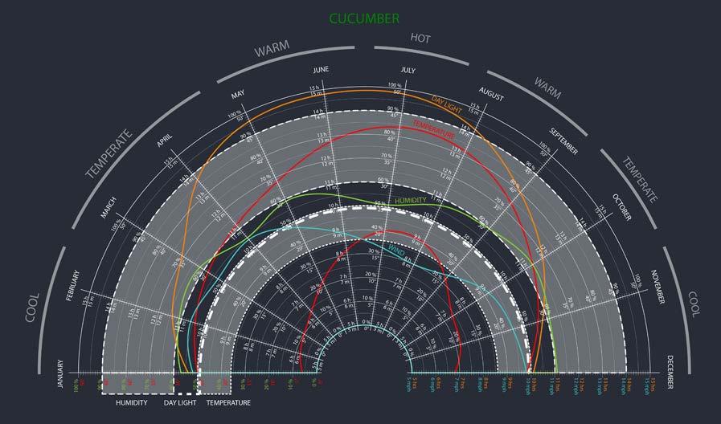Click the TEMPERATE season label near OCTOBER
This screenshot has width=721, height=424.
[x=640, y=180]
